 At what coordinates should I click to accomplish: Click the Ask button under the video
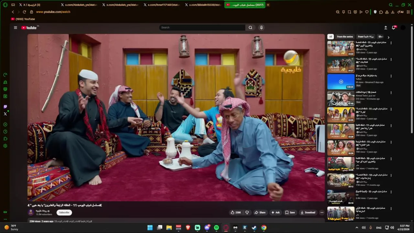pos(276,213)
